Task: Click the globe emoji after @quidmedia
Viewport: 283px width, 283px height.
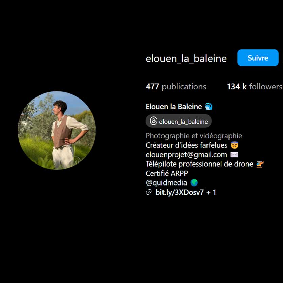Action: (x=194, y=183)
